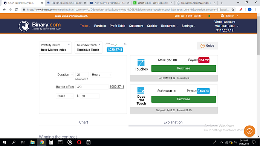Screen dimensions: 260x146
Task: Click the Guide button
Action: coord(207,46)
